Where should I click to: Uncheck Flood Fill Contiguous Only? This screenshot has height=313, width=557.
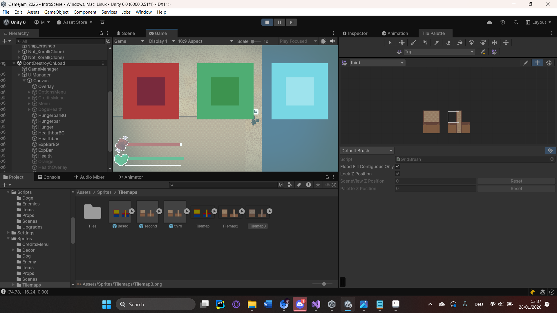397,166
